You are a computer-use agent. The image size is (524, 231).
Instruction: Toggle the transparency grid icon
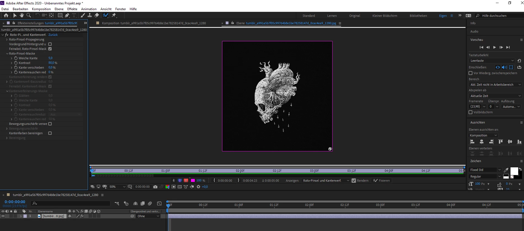click(180, 187)
